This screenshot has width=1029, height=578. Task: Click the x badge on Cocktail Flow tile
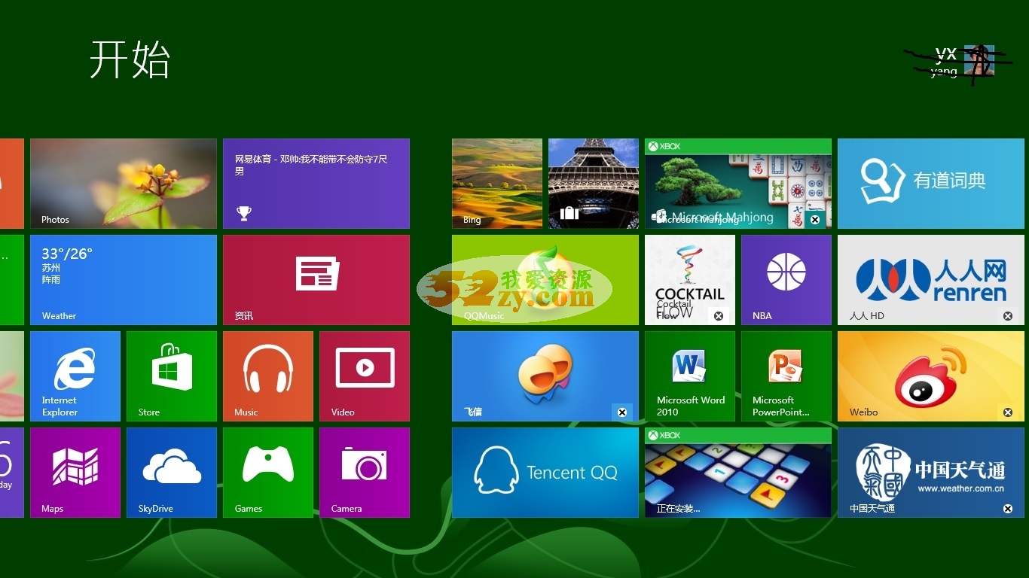click(x=719, y=316)
